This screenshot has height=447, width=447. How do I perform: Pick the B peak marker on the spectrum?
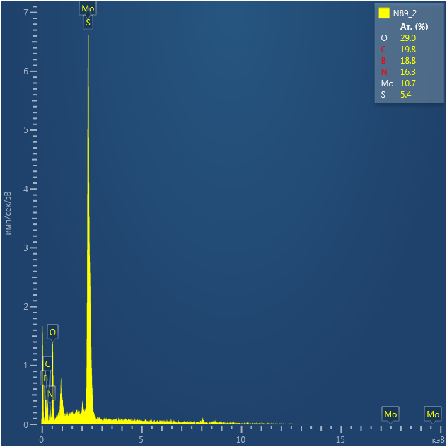tap(45, 378)
